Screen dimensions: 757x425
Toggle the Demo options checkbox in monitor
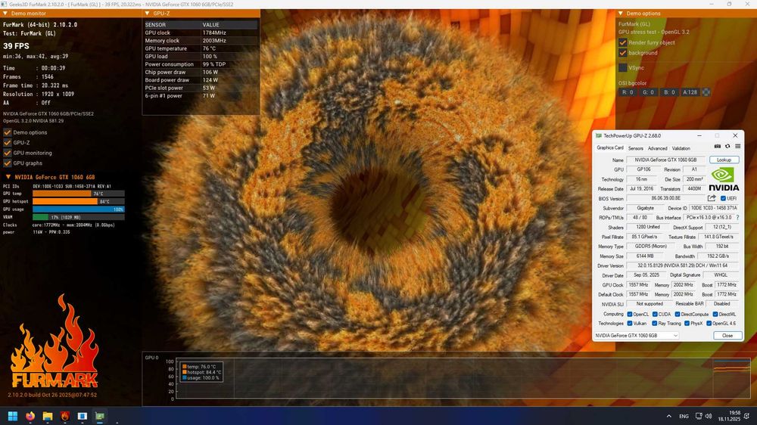tap(8, 132)
